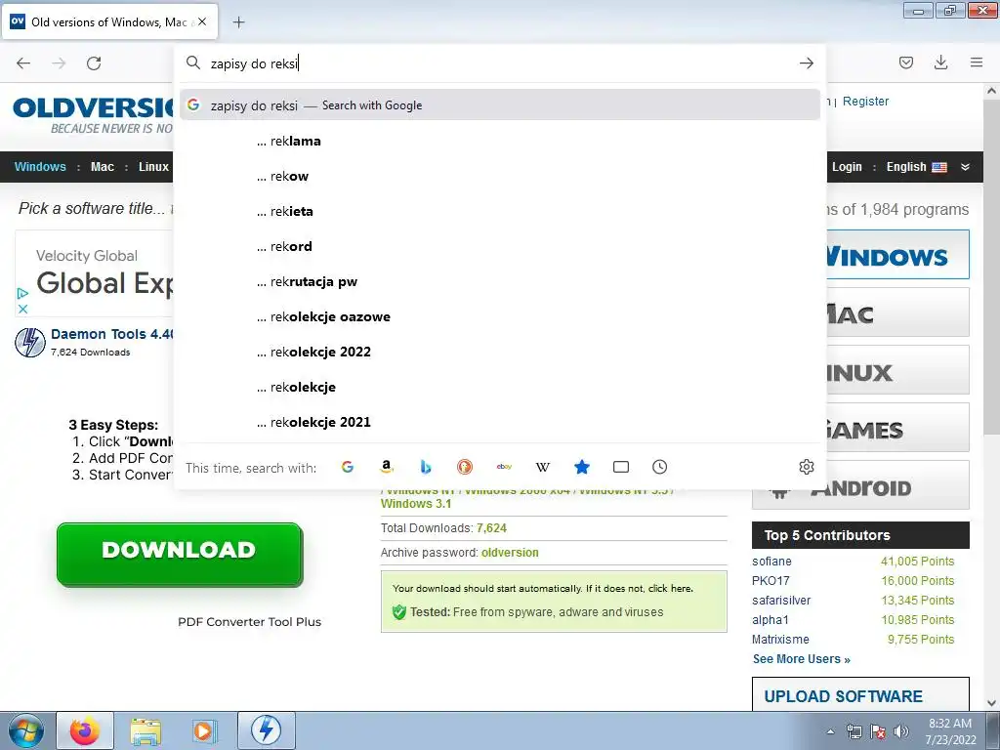
Task: Select the Games category banner
Action: (898, 428)
